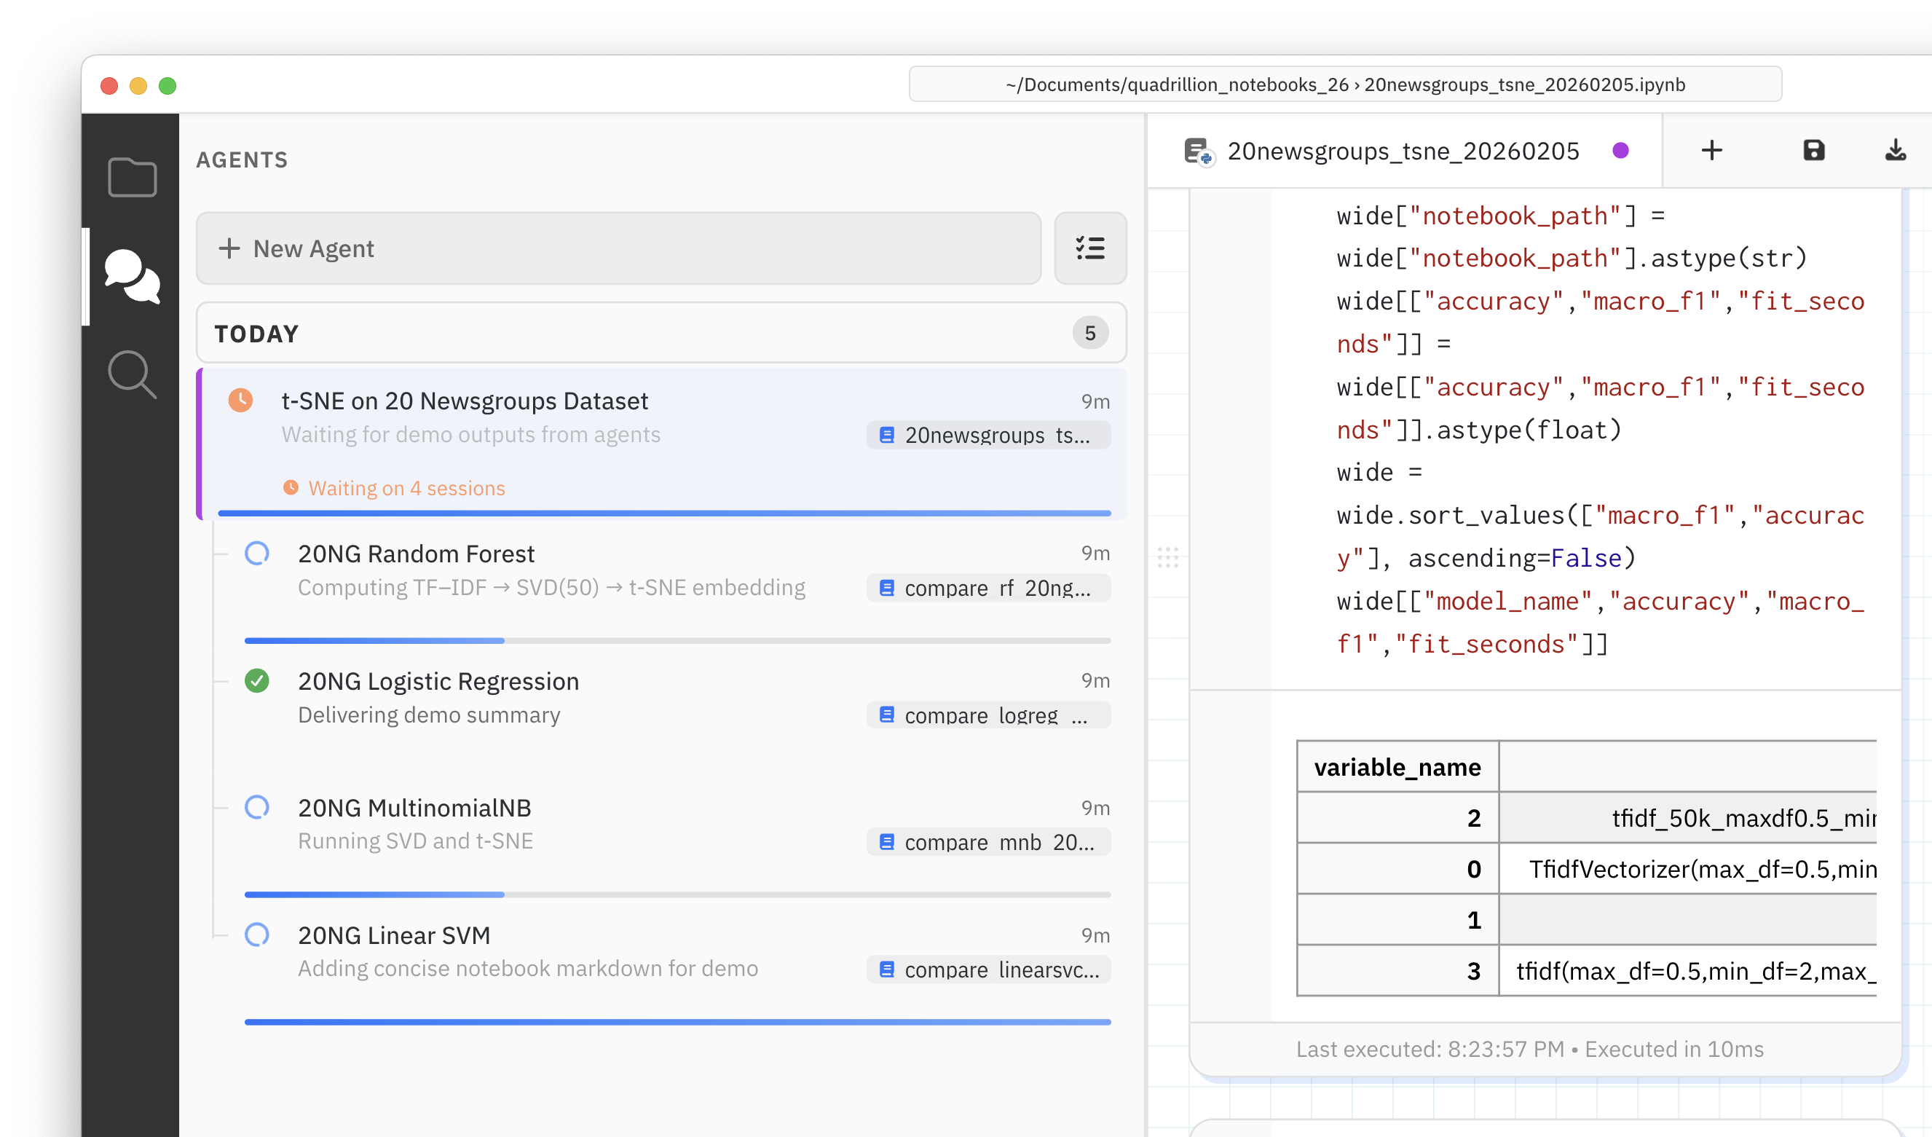1932x1137 pixels.
Task: Collapse the TODAY section header
Action: (256, 334)
